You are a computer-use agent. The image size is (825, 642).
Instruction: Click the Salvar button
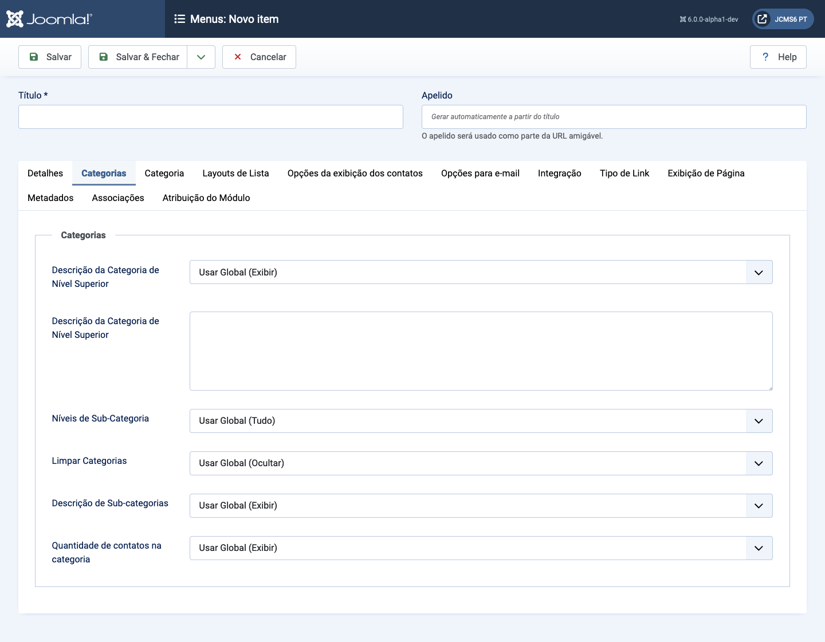(x=50, y=57)
